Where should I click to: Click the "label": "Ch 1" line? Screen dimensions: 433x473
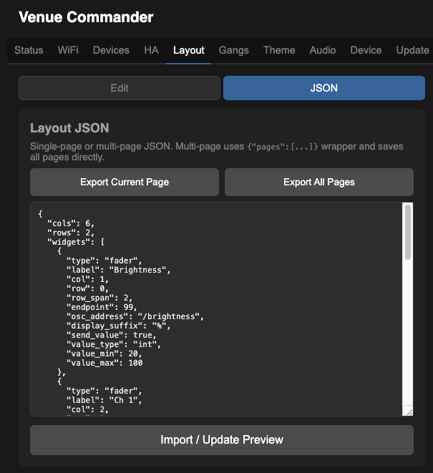click(104, 400)
